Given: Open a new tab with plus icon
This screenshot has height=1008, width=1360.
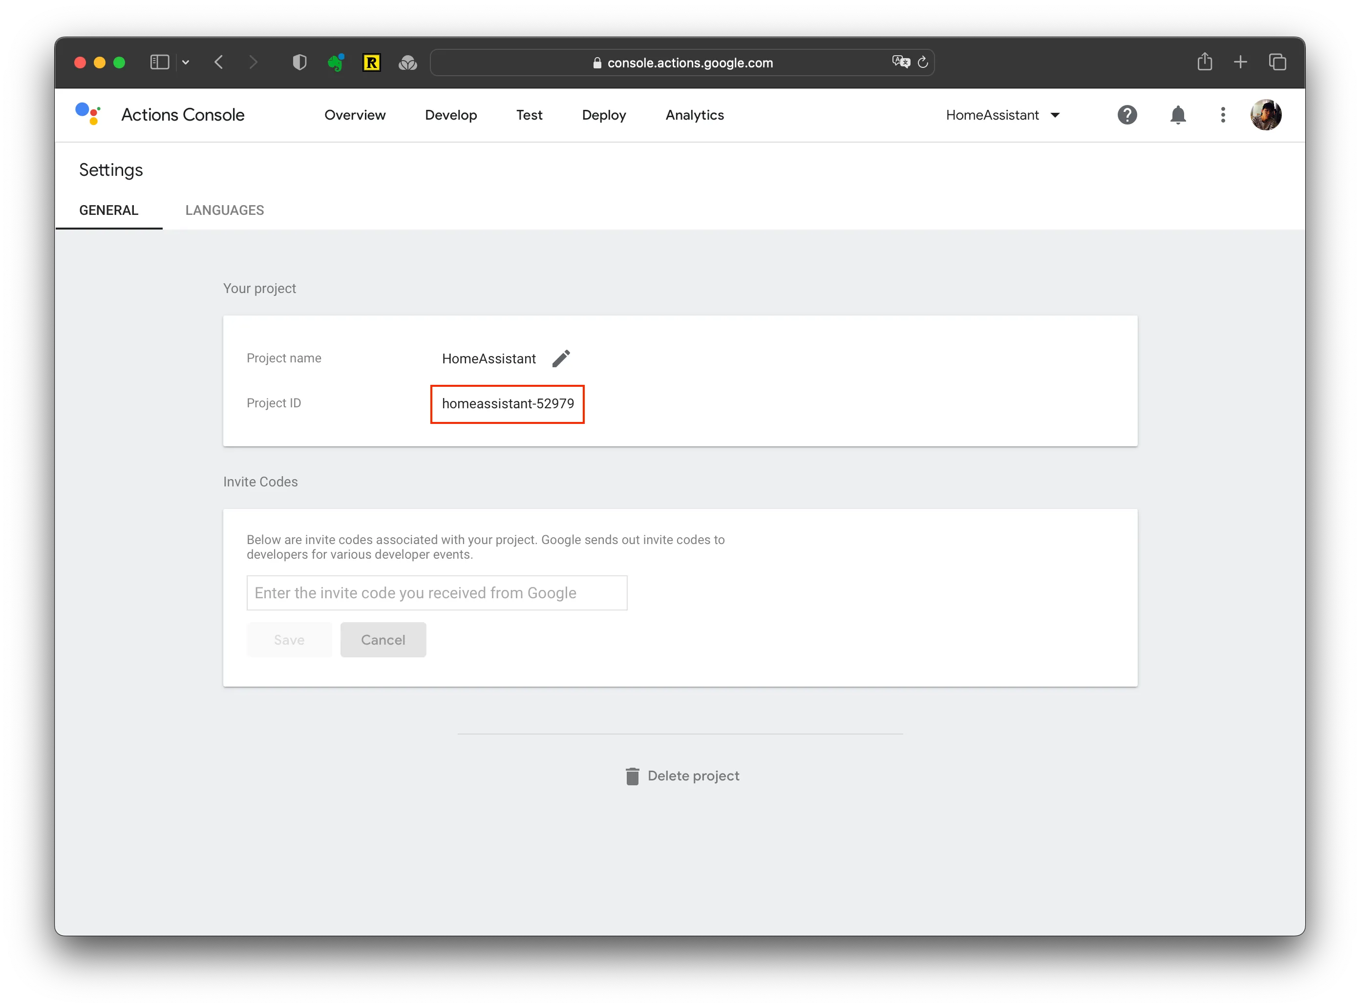Looking at the screenshot, I should click(x=1240, y=62).
